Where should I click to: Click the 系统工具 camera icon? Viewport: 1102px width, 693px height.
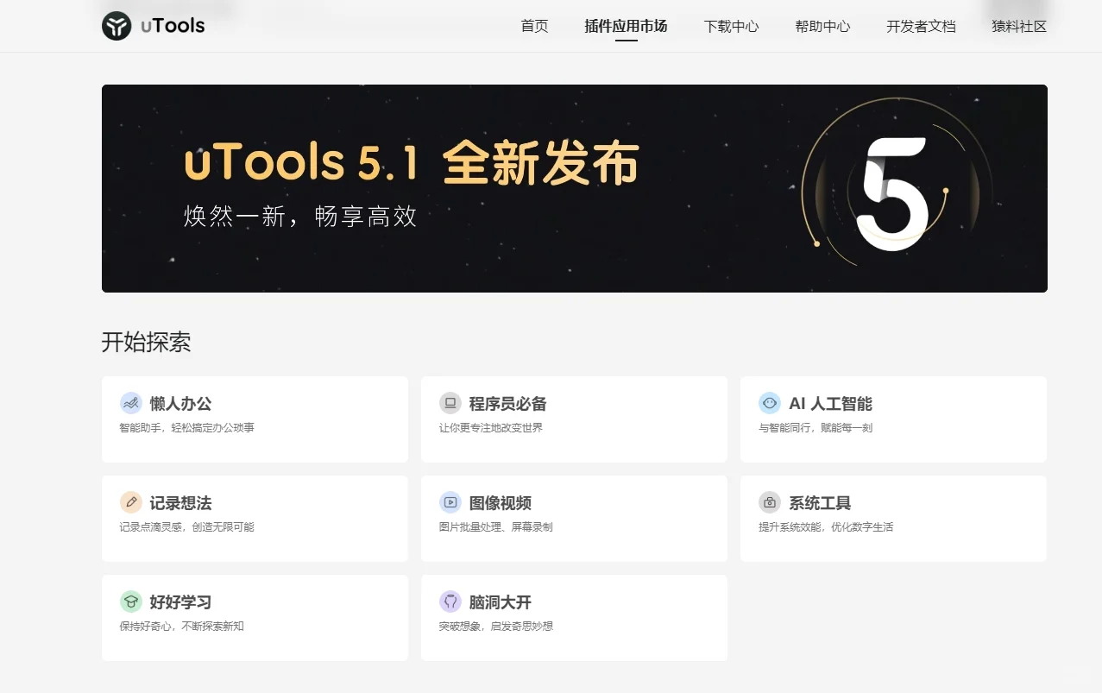770,501
